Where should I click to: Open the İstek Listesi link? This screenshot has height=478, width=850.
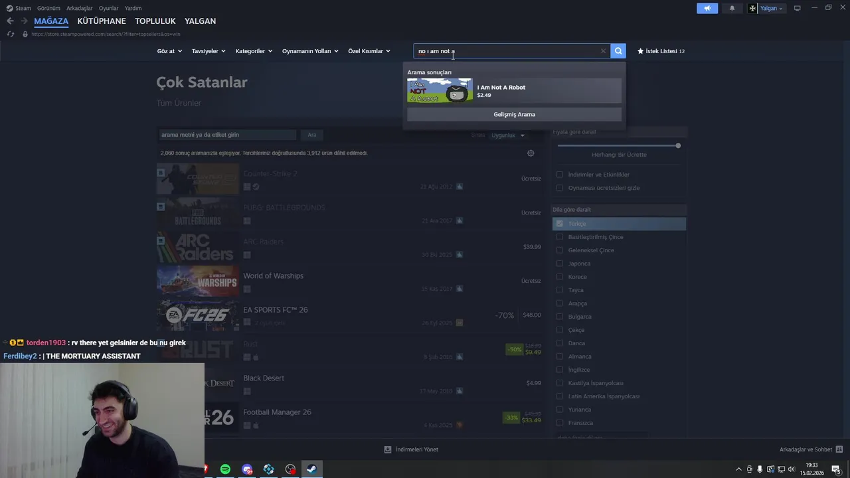tap(661, 51)
